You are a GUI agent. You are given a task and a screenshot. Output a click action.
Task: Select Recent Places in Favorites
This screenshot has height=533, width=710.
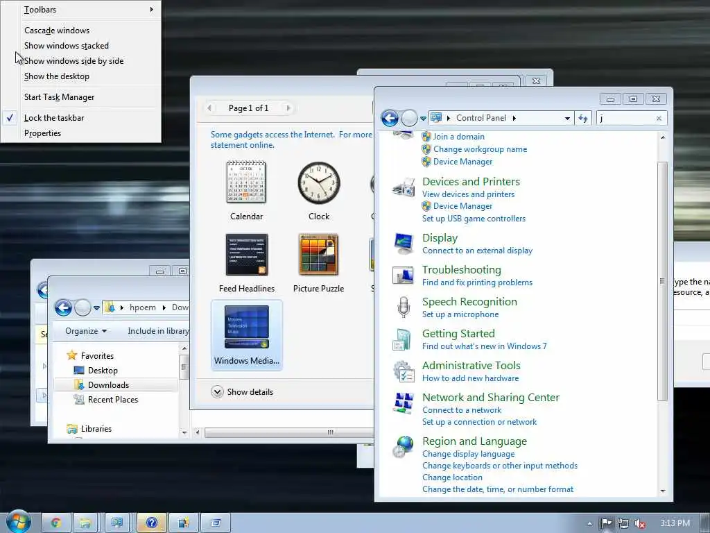113,399
